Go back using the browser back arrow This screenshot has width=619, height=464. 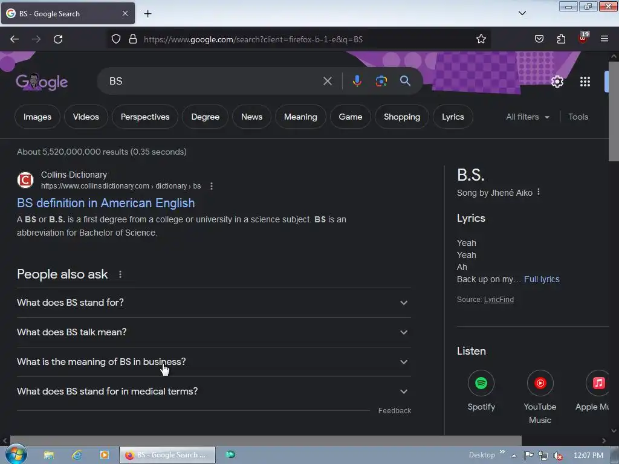(15, 39)
